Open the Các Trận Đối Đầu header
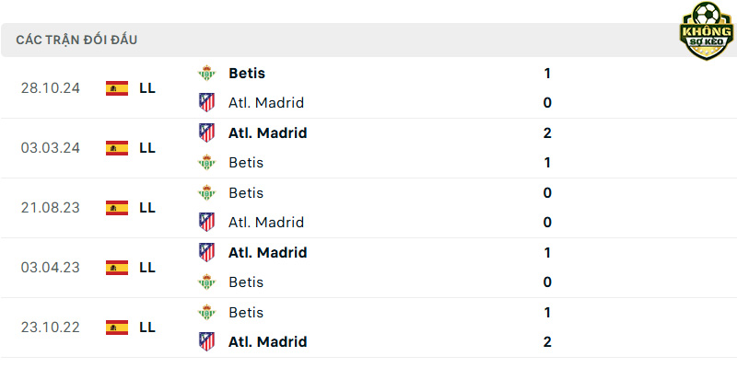 [x=76, y=40]
